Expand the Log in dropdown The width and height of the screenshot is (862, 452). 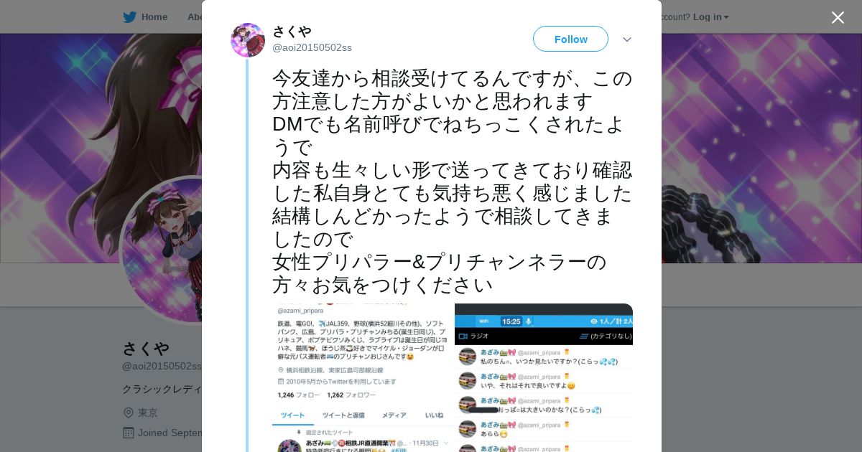point(710,17)
